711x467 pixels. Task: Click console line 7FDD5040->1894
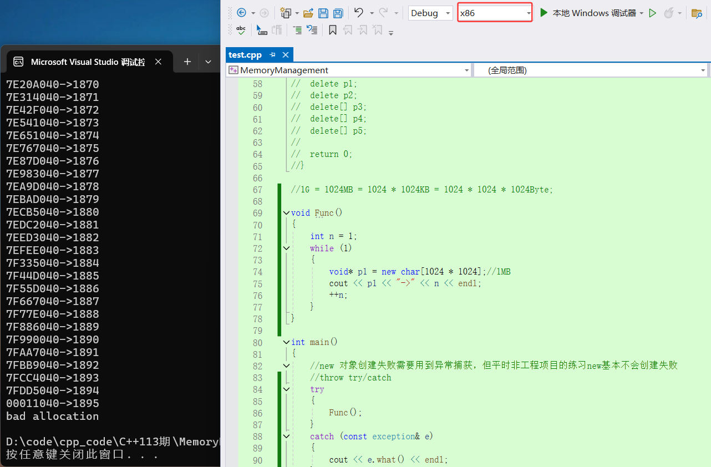point(52,390)
